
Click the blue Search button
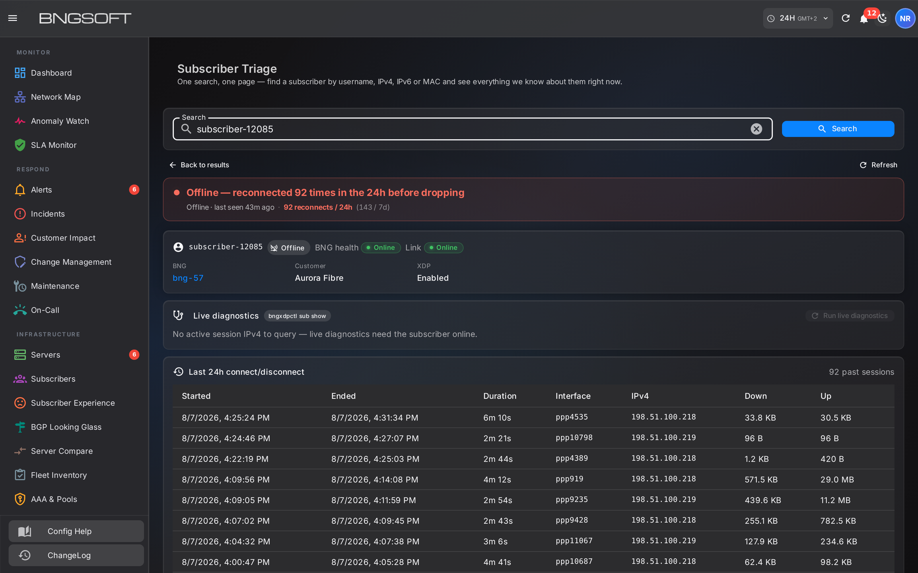pyautogui.click(x=838, y=129)
